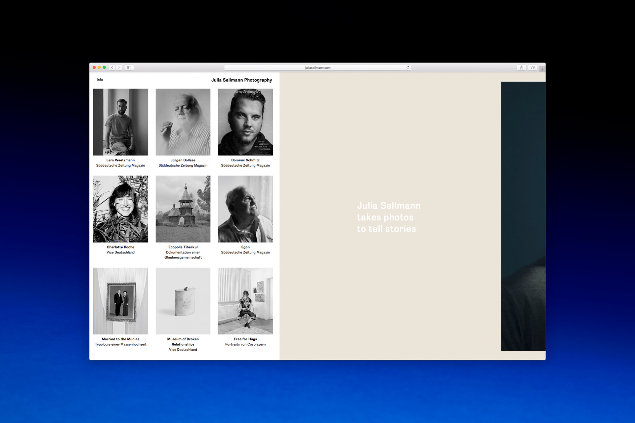The width and height of the screenshot is (635, 423).
Task: Add a new tab with the plus button
Action: [542, 69]
